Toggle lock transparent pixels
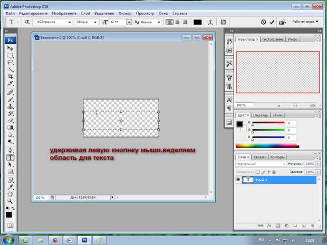This screenshot has height=245, width=327. pos(257,172)
